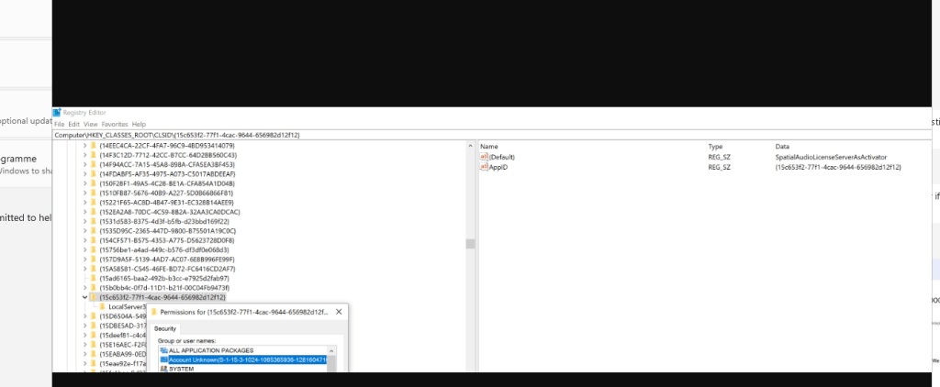The image size is (940, 387).
Task: Click the SpatialAudioLicenseServerAsActivator data cell
Action: (x=830, y=157)
